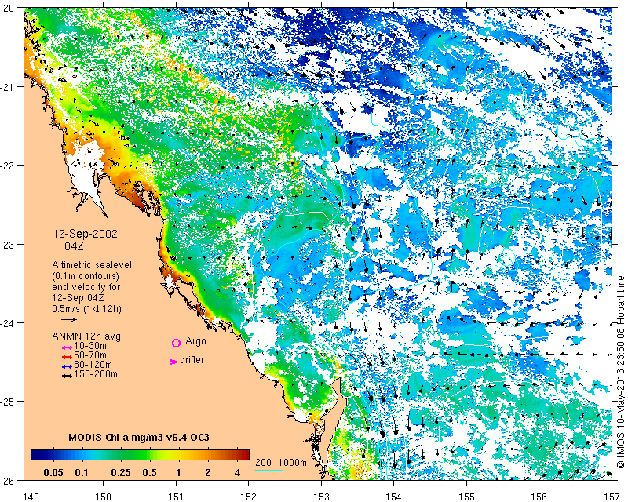The height and width of the screenshot is (502, 628).
Task: Click the '50-70m' depth label
Action: tap(90, 355)
